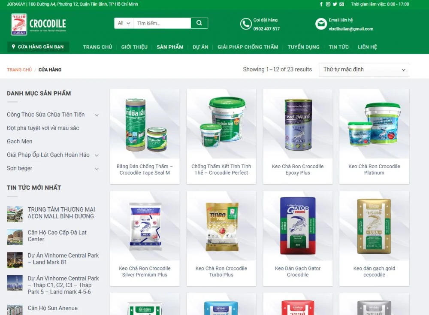Click the TRANG CHỦ breadcrumb link
The image size is (429, 315).
point(19,70)
